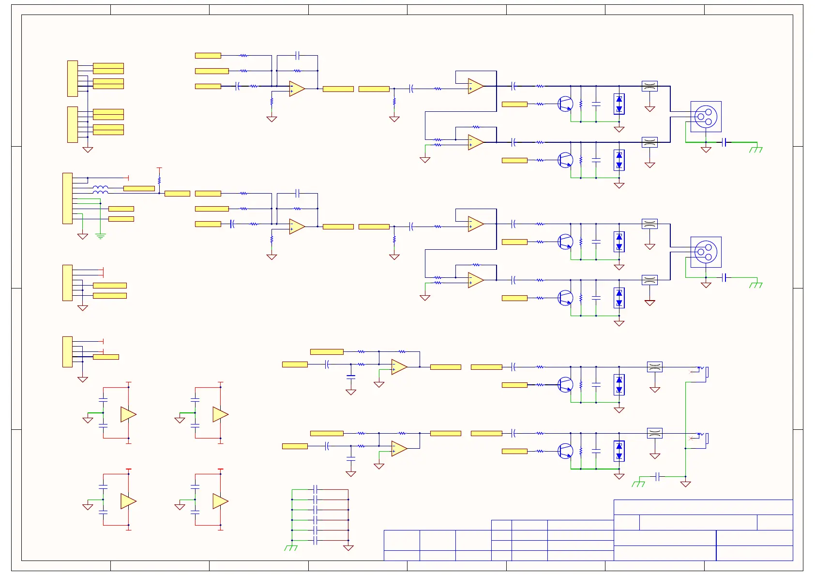Select the topmost transistor in the first output channel
The width and height of the screenshot is (815, 576).
[x=565, y=104]
